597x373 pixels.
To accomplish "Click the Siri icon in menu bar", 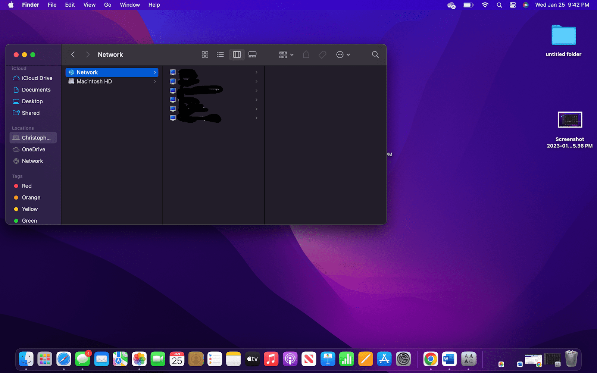I will click(526, 5).
